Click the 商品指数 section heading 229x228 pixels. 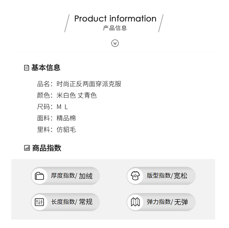(x=47, y=148)
